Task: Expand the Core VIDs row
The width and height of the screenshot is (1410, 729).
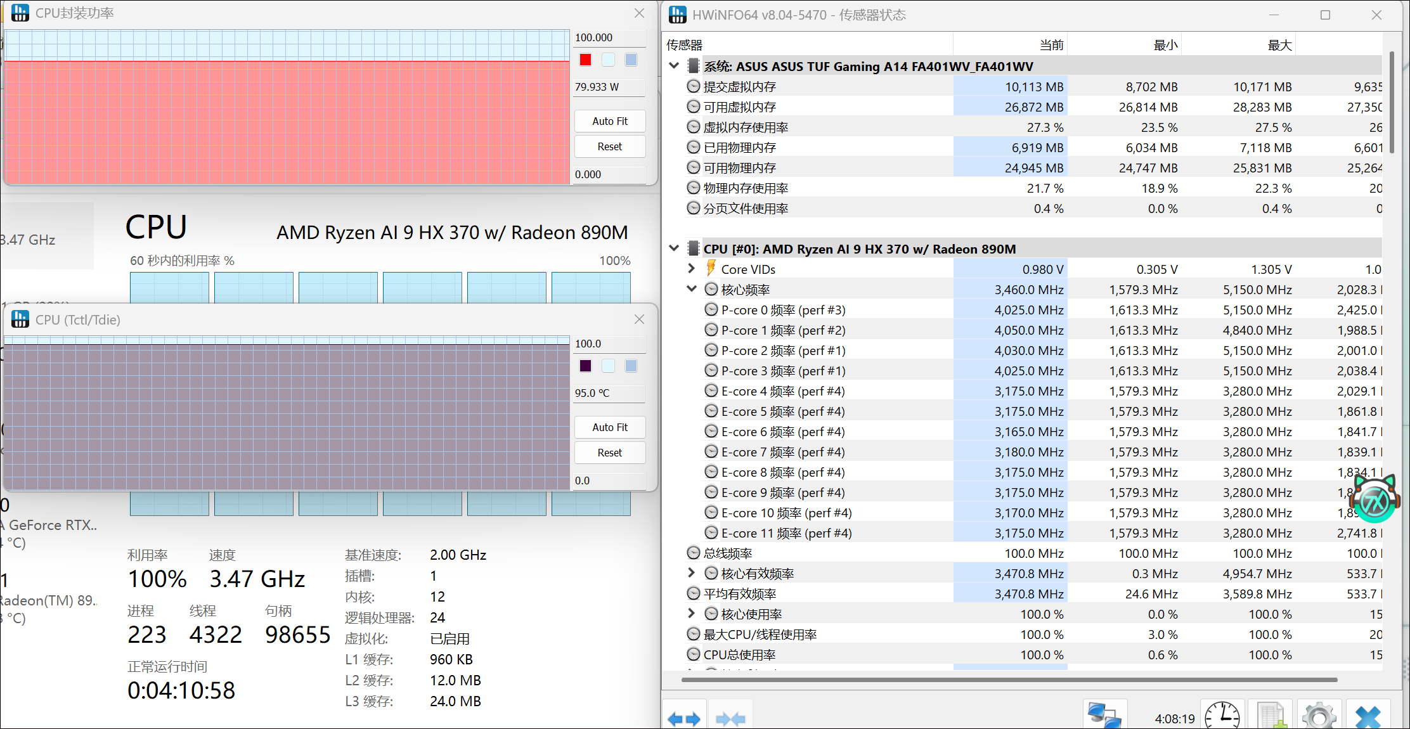Action: [692, 269]
